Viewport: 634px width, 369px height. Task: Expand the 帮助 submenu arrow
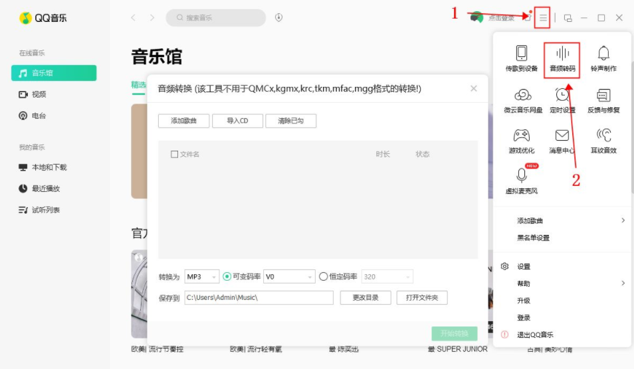pyautogui.click(x=623, y=283)
